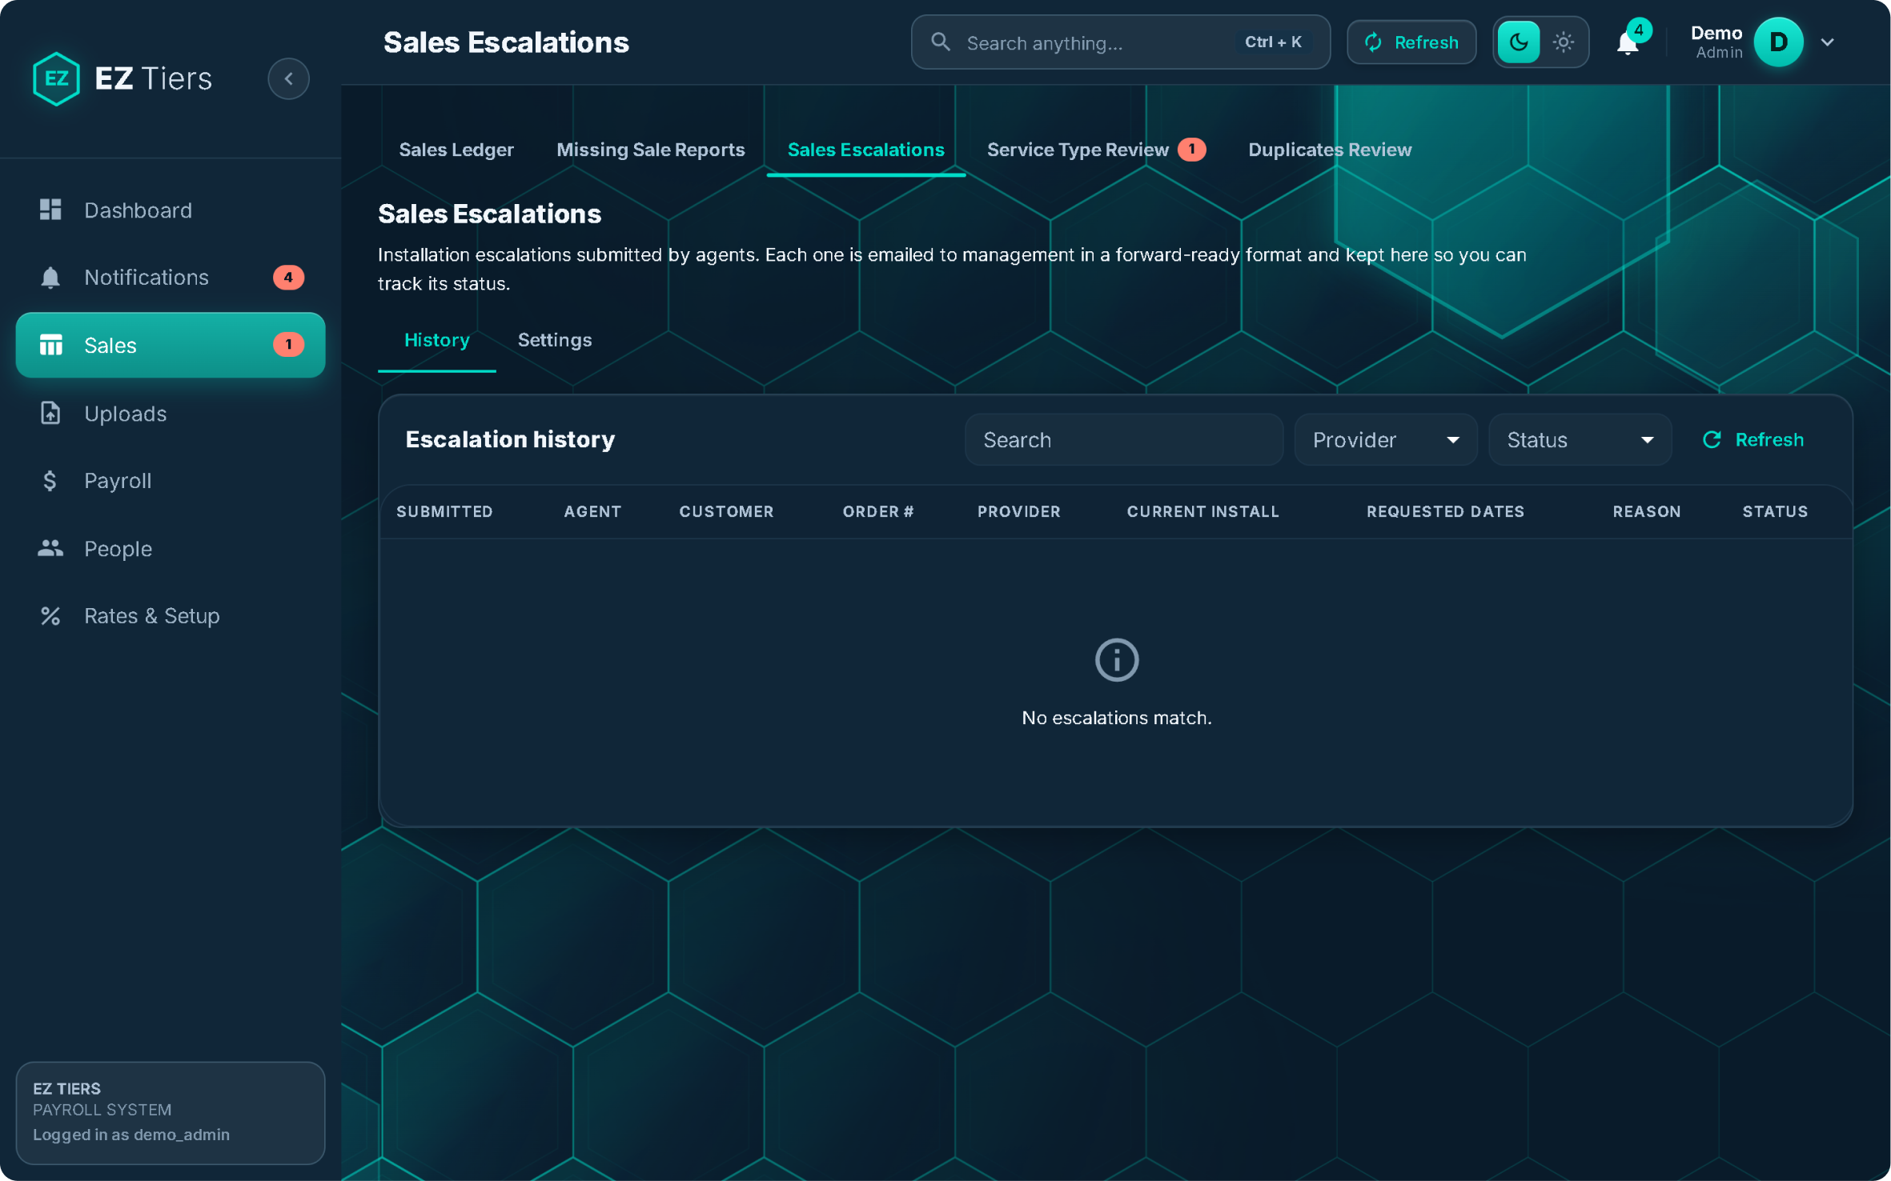This screenshot has height=1181, width=1891.
Task: Open the Provider filter dropdown
Action: pyautogui.click(x=1385, y=439)
